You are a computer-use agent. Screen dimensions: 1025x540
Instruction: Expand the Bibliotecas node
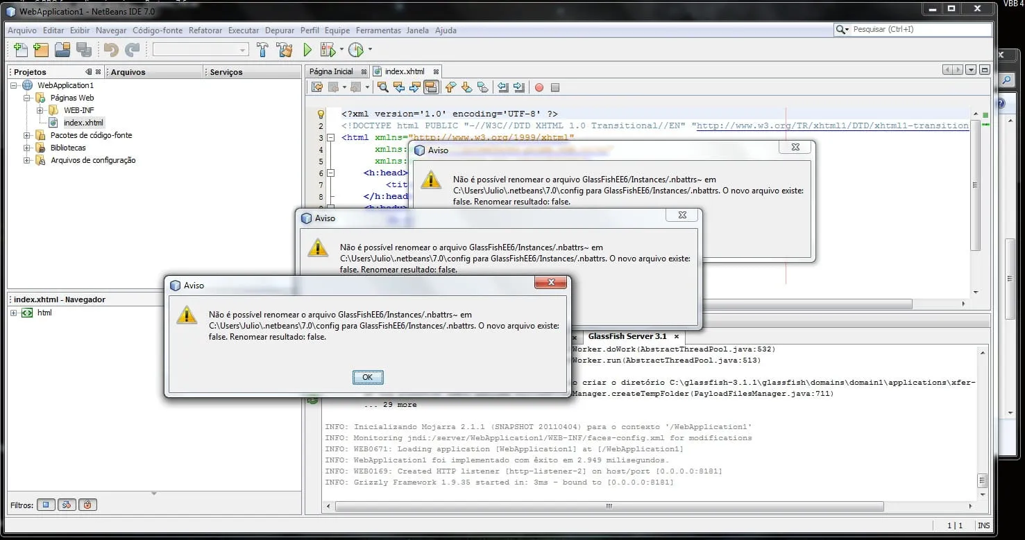coord(27,148)
